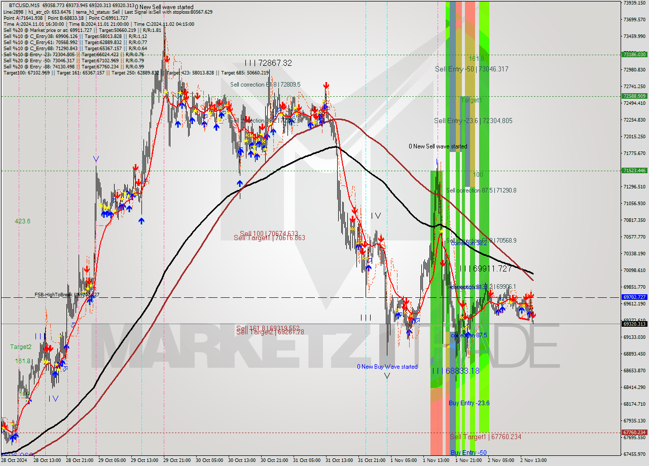Image resolution: width=649 pixels, height=466 pixels.
Task: Click the blue 'correction 87.5' label
Action: 469,335
